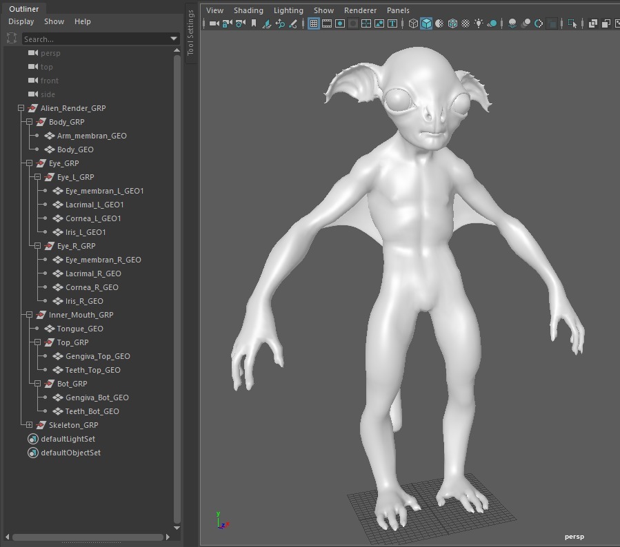This screenshot has width=620, height=547.
Task: Open the Tool Settings side tab
Action: pos(190,32)
